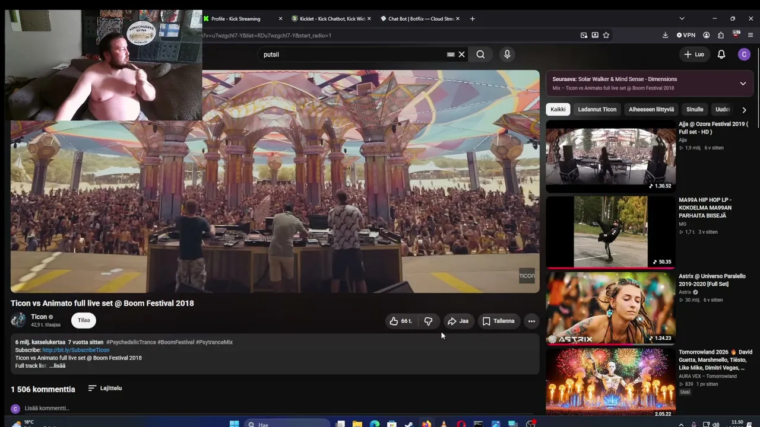Select the Kaikki filter chip
Screen dimensions: 760x427
[x=558, y=109]
